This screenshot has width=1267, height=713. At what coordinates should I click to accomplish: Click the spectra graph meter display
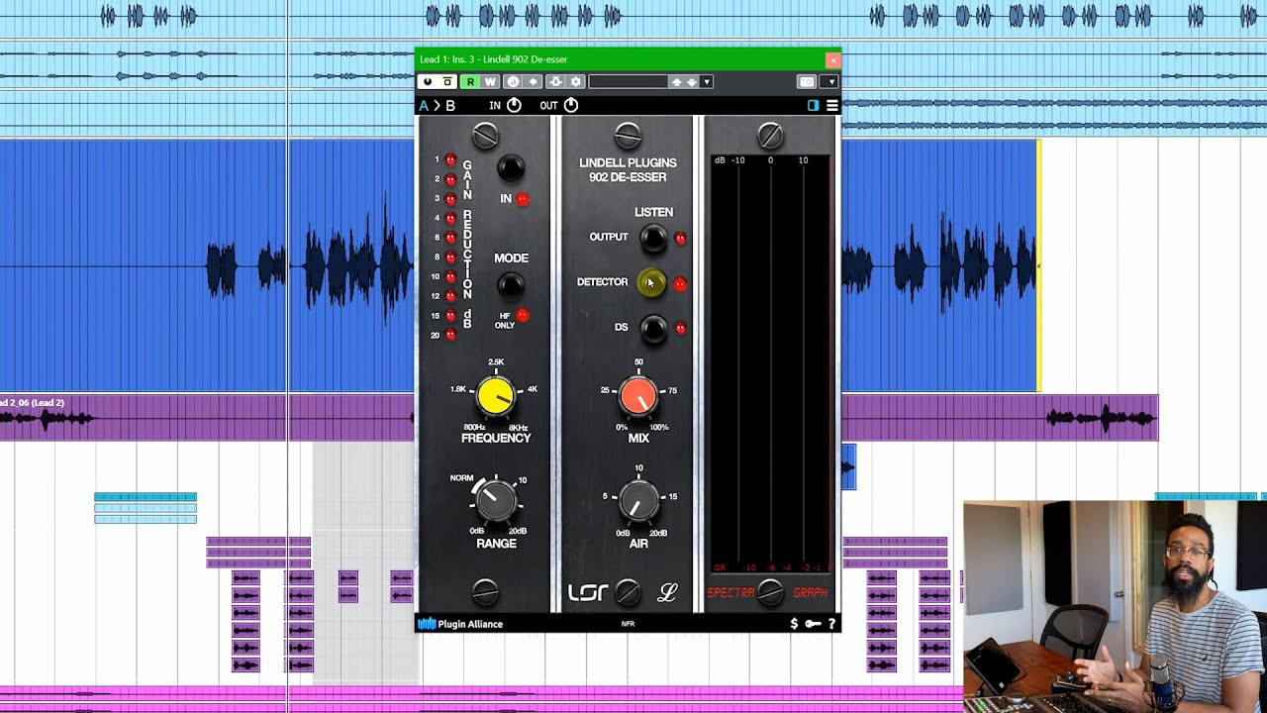771,363
